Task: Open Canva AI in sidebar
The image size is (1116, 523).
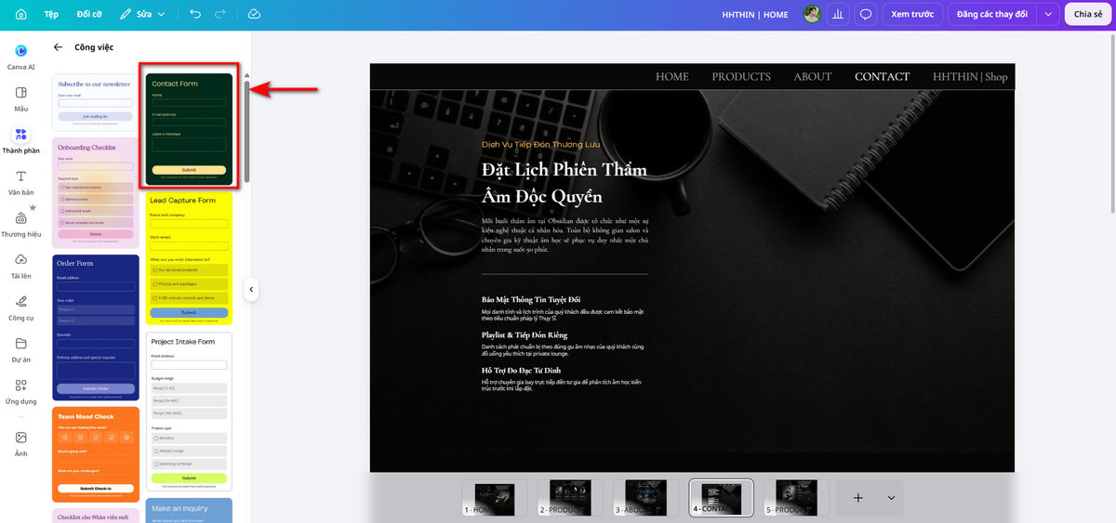Action: (x=20, y=57)
